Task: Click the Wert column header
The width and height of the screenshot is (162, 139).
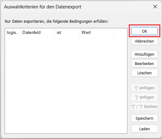Action: (97, 32)
